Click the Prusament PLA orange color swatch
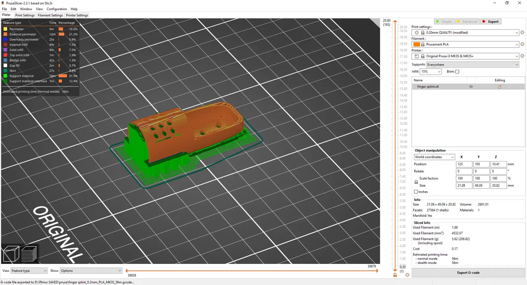The image size is (527, 285). 417,44
